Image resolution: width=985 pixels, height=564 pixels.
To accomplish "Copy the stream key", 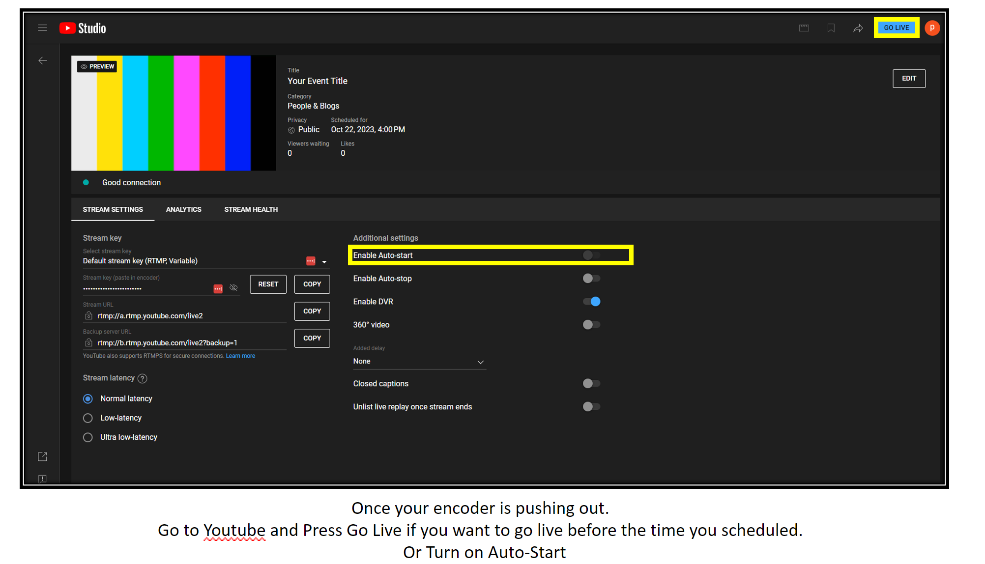I will pyautogui.click(x=312, y=284).
